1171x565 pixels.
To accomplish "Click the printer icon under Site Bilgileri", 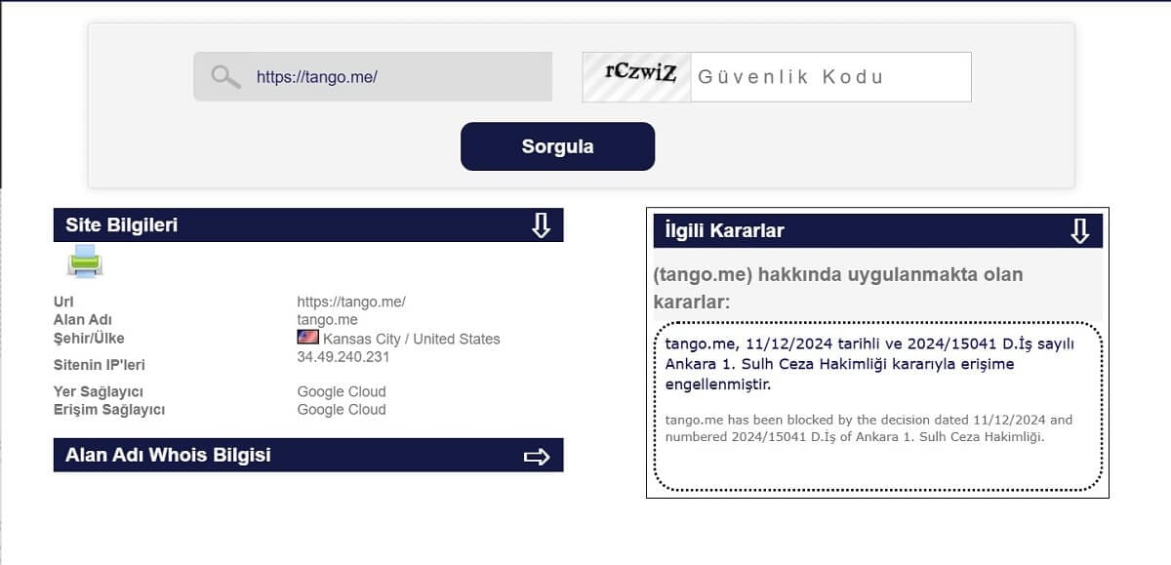I will tap(85, 262).
